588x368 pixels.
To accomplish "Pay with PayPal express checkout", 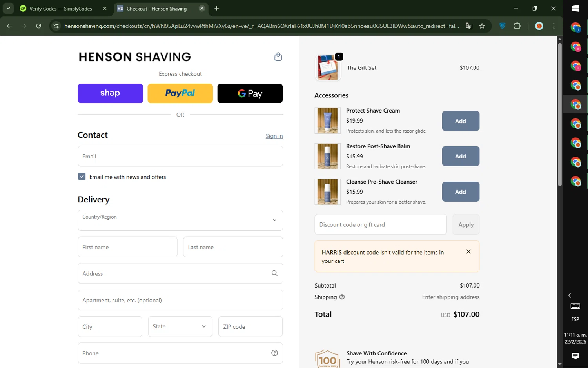I will tap(180, 93).
